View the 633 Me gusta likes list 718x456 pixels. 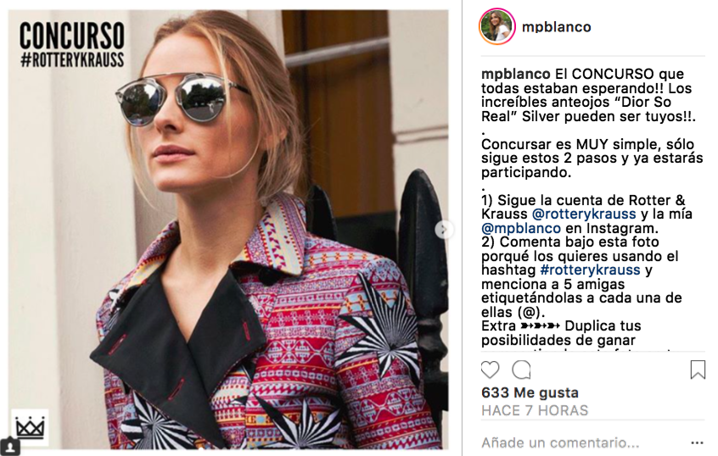click(x=530, y=392)
